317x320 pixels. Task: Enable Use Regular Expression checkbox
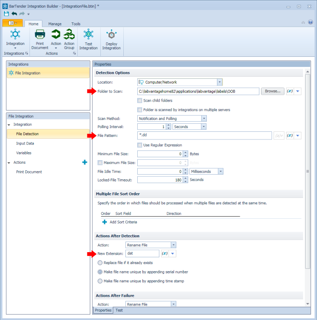(x=140, y=145)
